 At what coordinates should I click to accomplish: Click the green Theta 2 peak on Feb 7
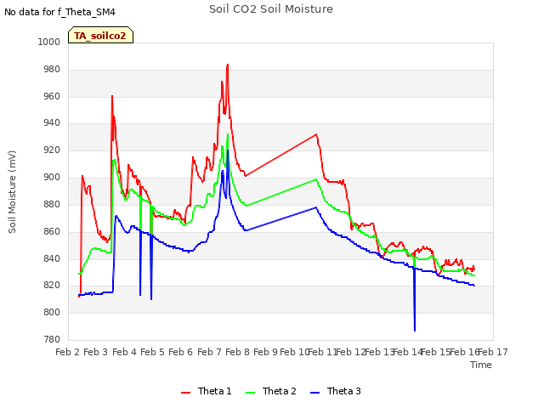[x=228, y=134]
